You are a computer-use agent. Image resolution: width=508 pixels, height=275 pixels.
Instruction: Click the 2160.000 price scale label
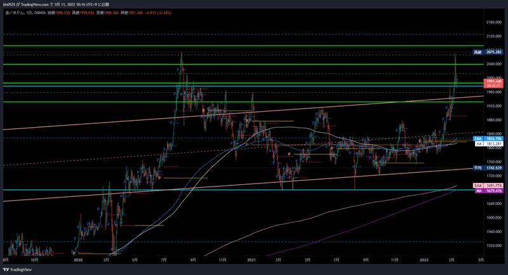494,22
